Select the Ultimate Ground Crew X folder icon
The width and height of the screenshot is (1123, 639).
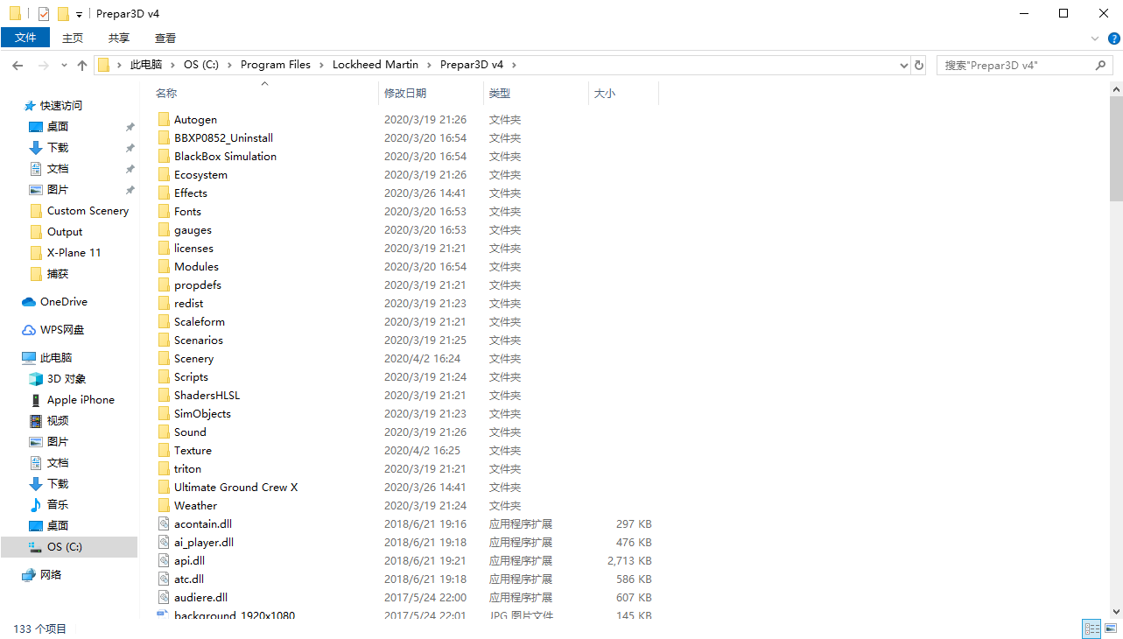(x=163, y=488)
